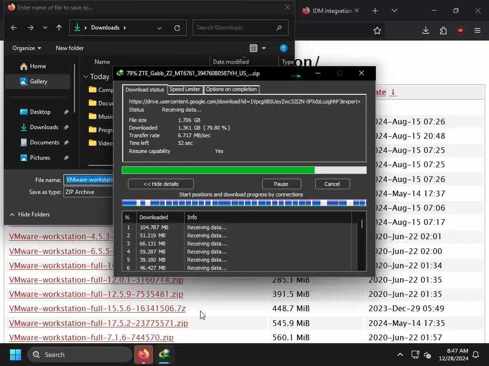The image size is (489, 366).
Task: Open the uBlock Origin extension icon
Action: pyautogui.click(x=460, y=30)
